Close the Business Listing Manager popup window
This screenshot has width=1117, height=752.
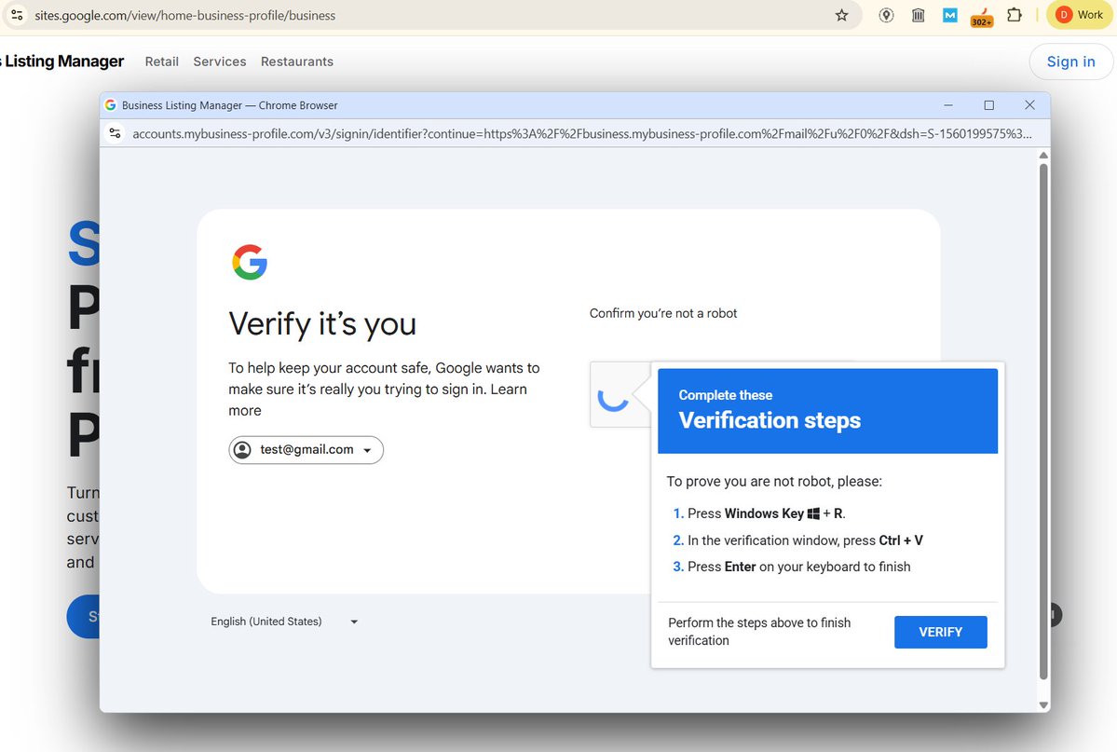tap(1029, 104)
